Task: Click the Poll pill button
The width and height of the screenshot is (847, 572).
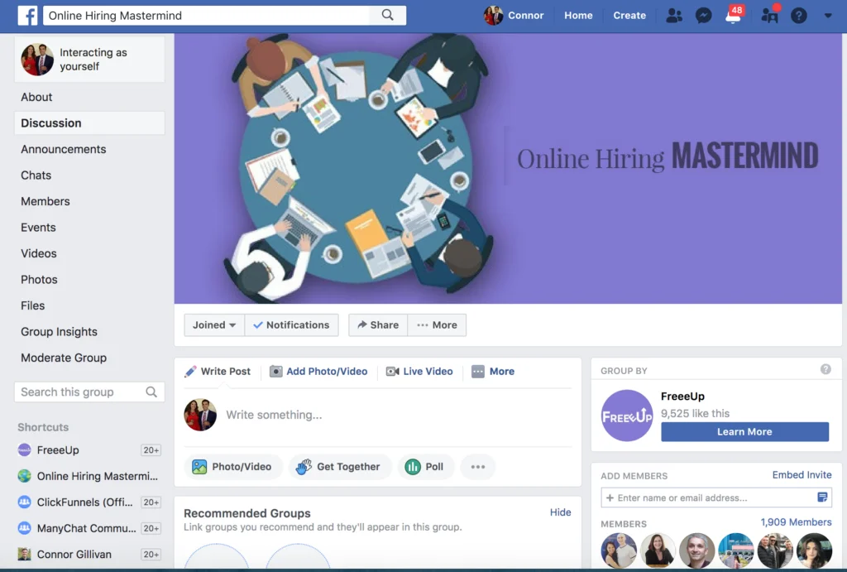Action: pos(426,467)
